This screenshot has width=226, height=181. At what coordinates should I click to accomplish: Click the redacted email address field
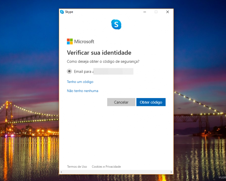(x=113, y=71)
